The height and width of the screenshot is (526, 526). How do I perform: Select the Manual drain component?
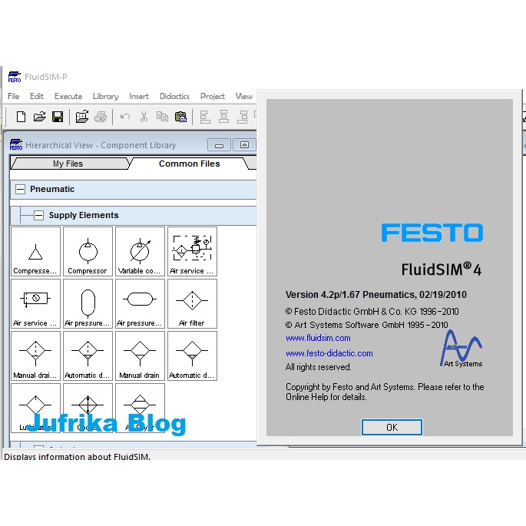pos(140,356)
